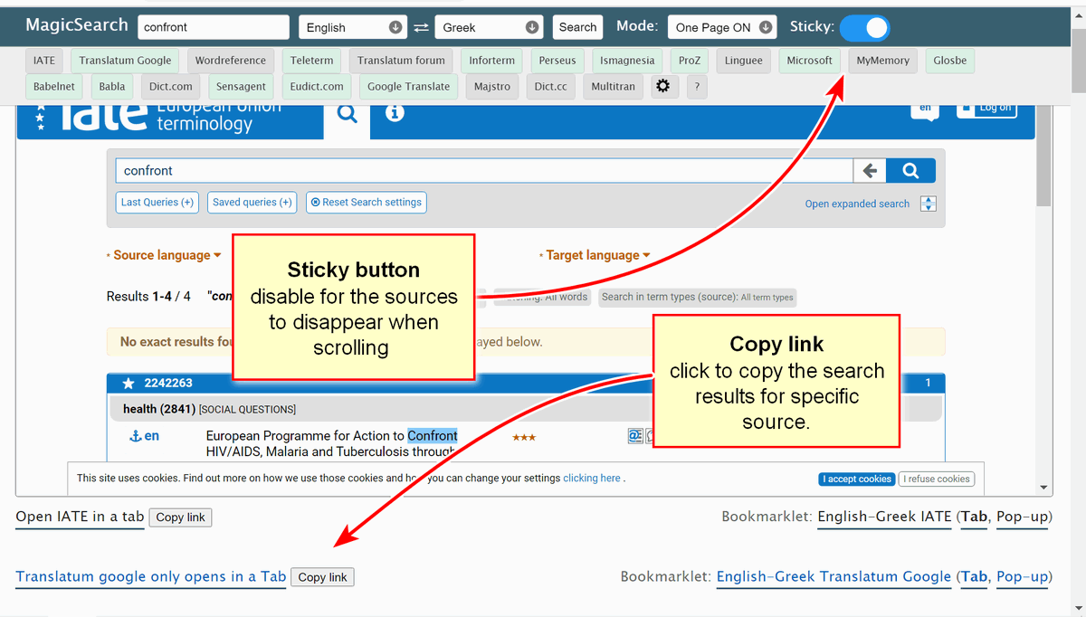Copy link for Translatum google results

(x=322, y=576)
